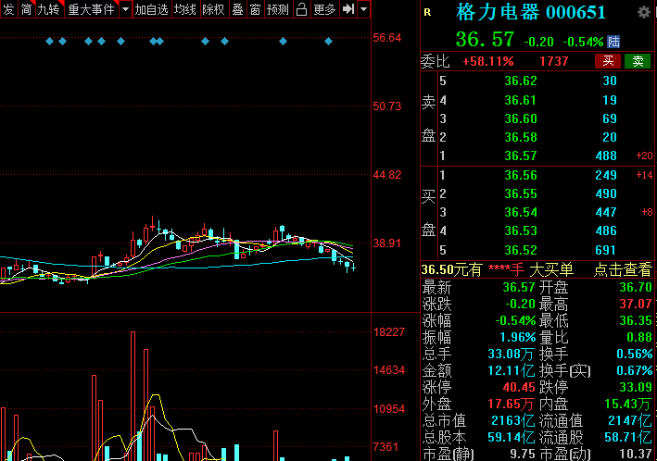This screenshot has height=461, width=657.
Task: Click the 叠 overlay tool
Action: pyautogui.click(x=237, y=9)
